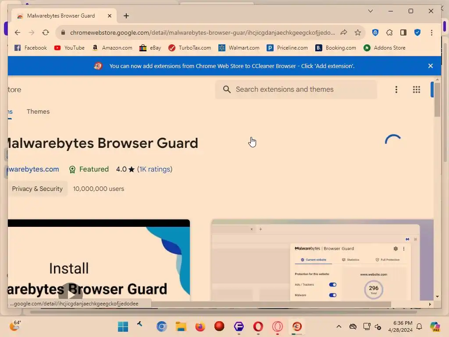This screenshot has height=337, width=449.
Task: Select the Privacy & Security category chip
Action: click(38, 189)
